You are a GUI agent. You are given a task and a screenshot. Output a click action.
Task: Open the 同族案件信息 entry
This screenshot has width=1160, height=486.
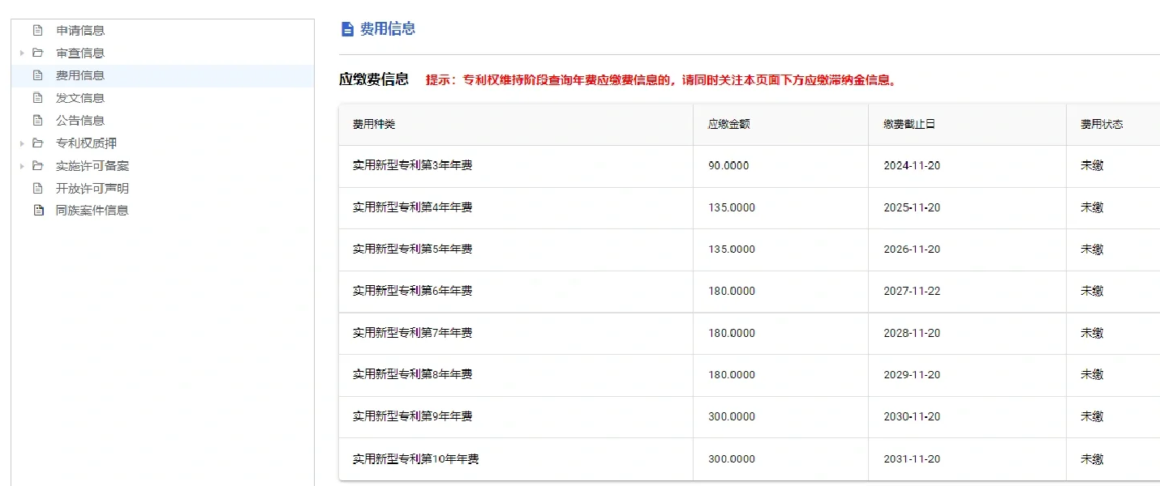pos(92,211)
